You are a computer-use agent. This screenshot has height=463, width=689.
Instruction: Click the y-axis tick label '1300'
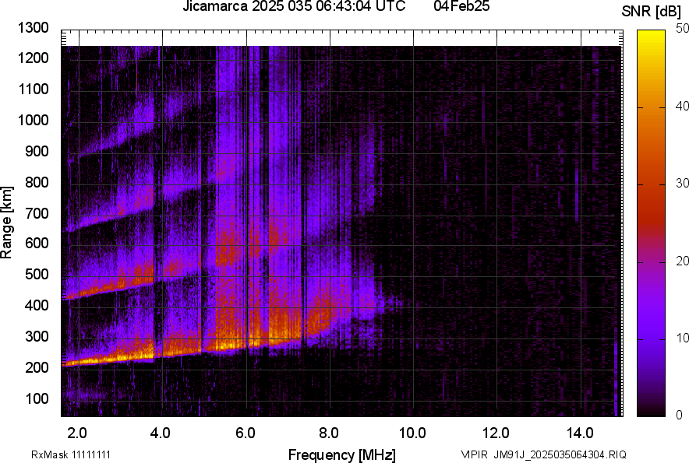coord(34,28)
